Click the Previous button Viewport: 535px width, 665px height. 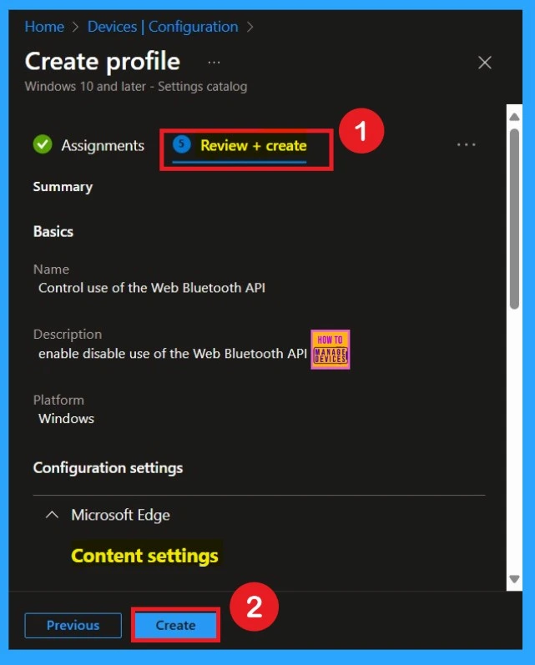(73, 625)
